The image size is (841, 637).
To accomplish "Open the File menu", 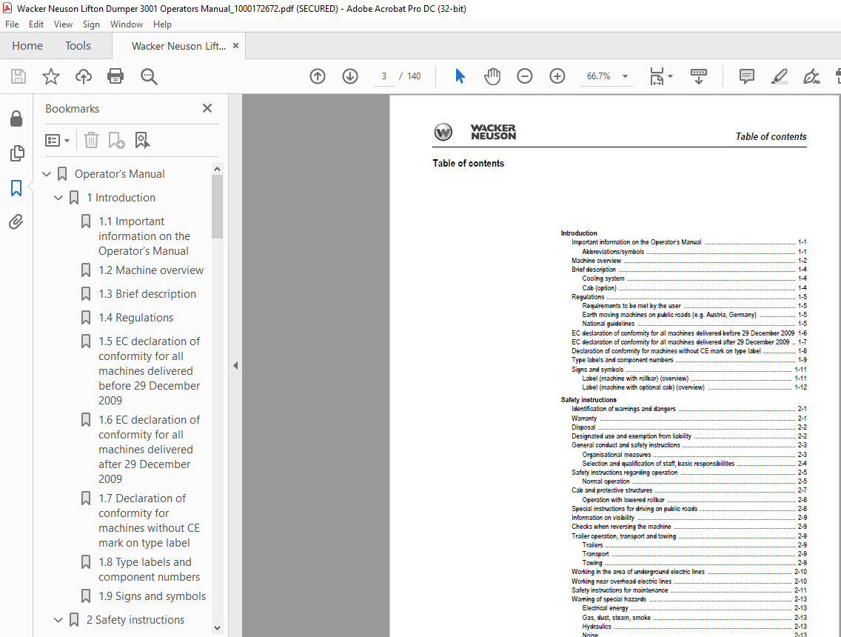I will [12, 24].
